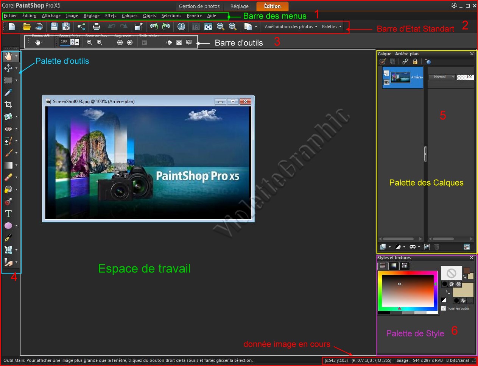Toggle visibility eye of Arrière-plan layer

(x=386, y=82)
